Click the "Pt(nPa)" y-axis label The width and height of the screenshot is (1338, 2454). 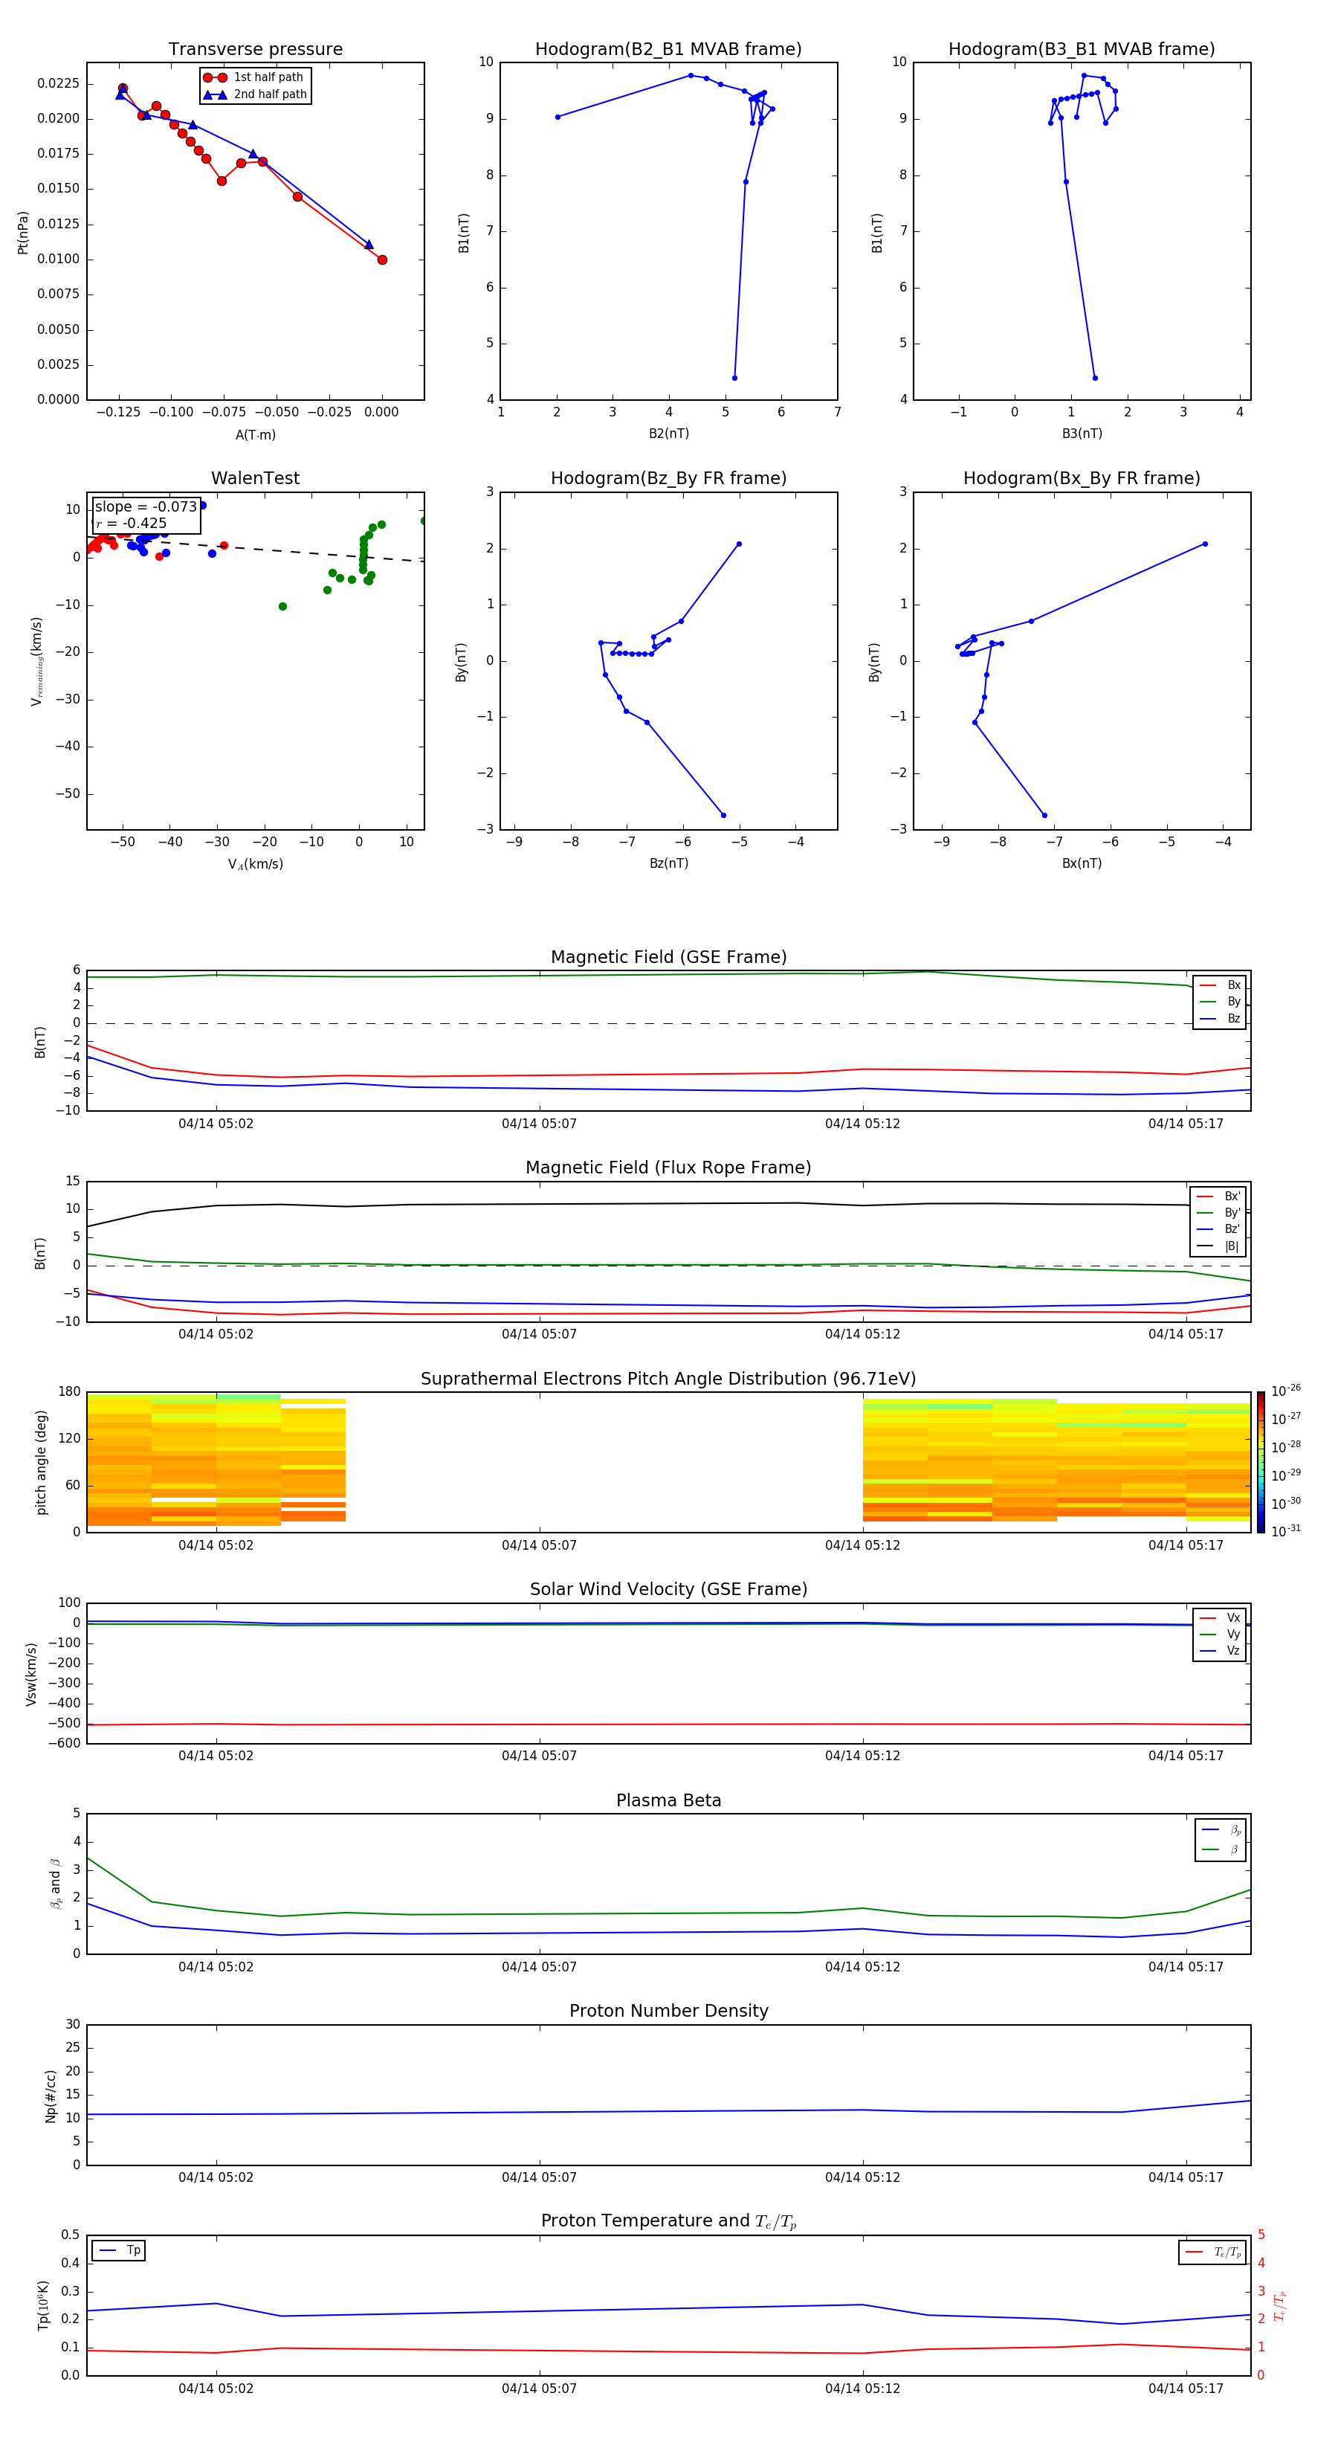click(23, 233)
